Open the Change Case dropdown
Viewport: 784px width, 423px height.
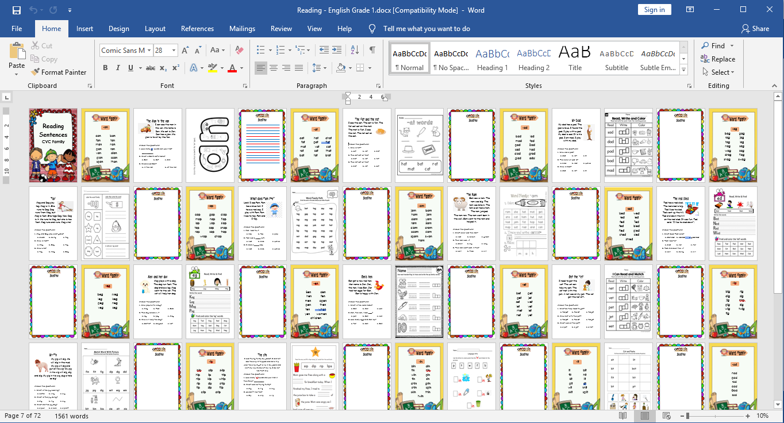218,51
